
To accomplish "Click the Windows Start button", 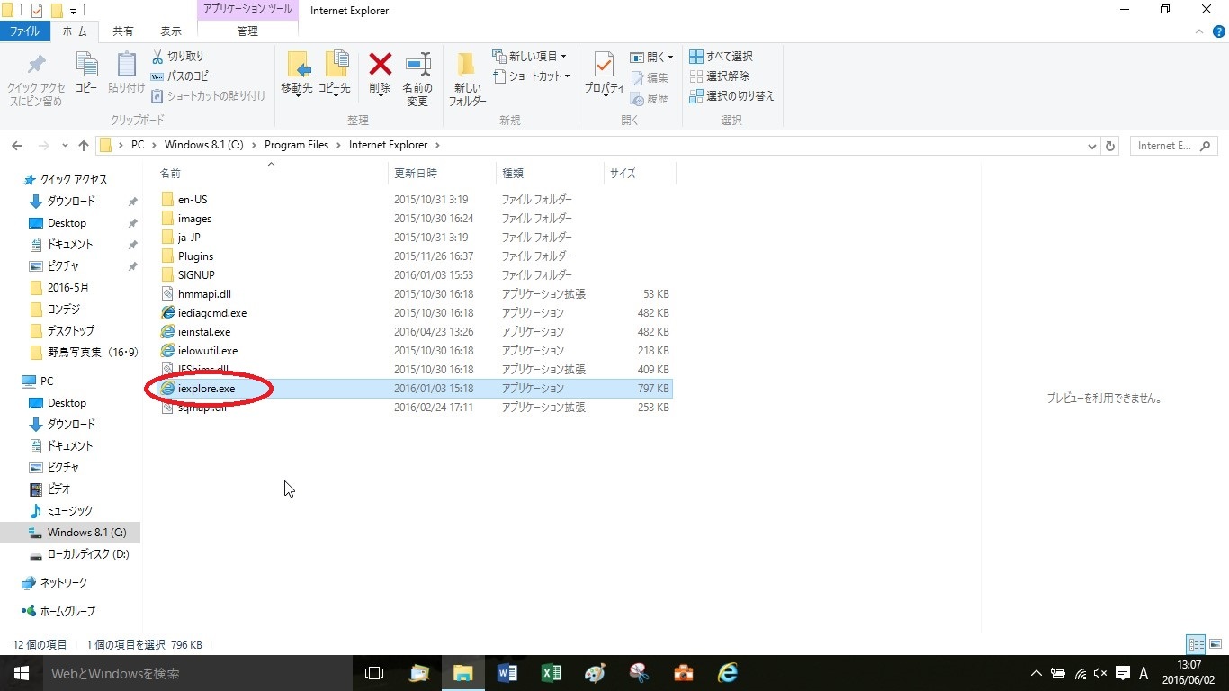I will 21,673.
